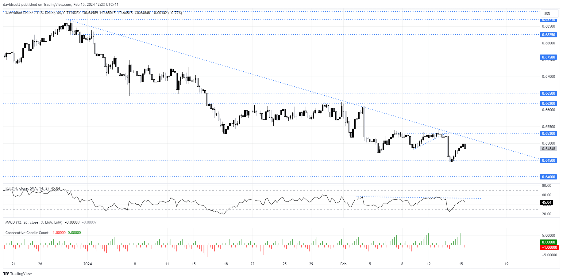The height and width of the screenshot is (279, 563).
Task: Click the green 0.00000 candle count label
Action: tap(548, 242)
